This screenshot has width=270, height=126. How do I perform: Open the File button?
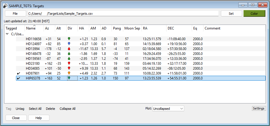tap(15, 14)
